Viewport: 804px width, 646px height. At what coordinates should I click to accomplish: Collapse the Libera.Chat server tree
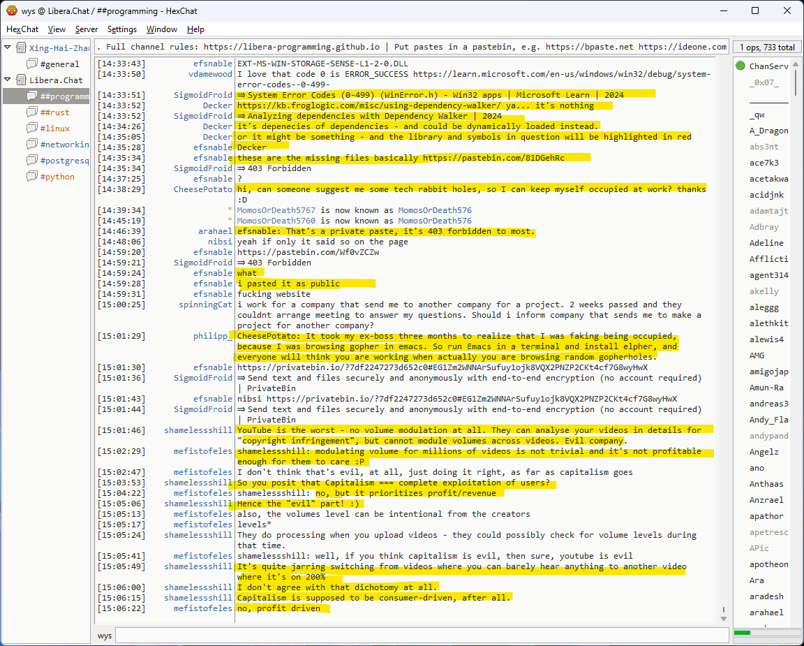tap(8, 80)
